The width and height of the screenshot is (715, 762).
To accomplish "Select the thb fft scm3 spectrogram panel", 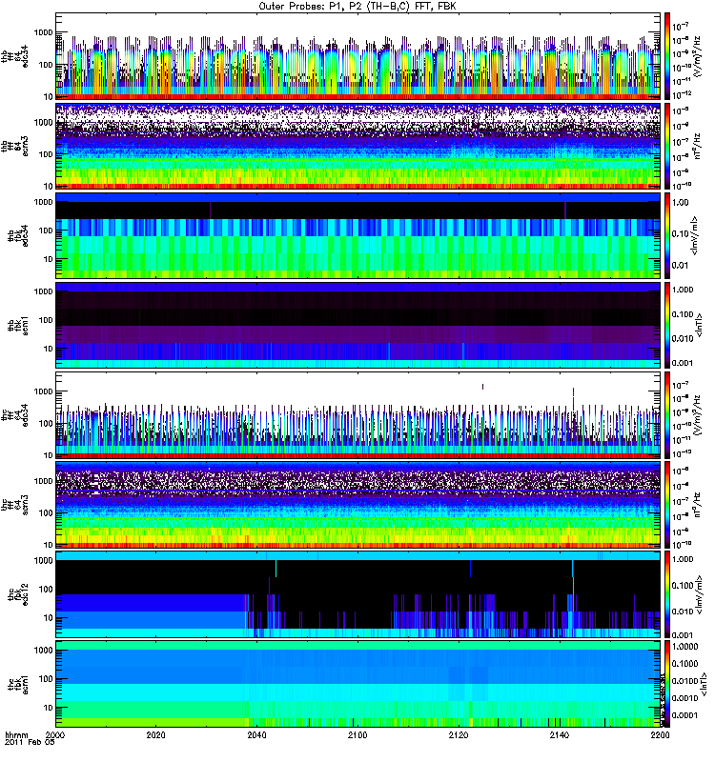I will [358, 146].
